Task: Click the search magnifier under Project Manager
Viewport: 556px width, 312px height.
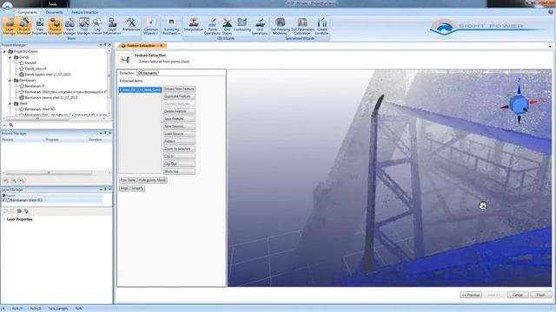Action: coord(11,125)
